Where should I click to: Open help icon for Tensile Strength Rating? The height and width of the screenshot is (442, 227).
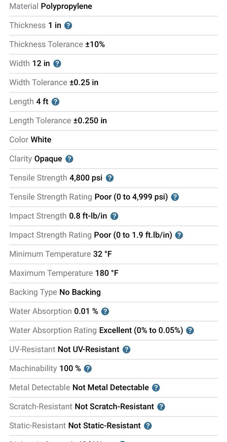click(175, 197)
